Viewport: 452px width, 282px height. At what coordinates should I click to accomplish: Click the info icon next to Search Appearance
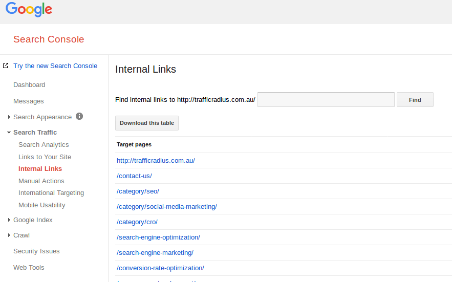(79, 116)
